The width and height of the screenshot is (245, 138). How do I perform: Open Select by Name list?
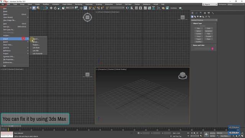click(38, 8)
